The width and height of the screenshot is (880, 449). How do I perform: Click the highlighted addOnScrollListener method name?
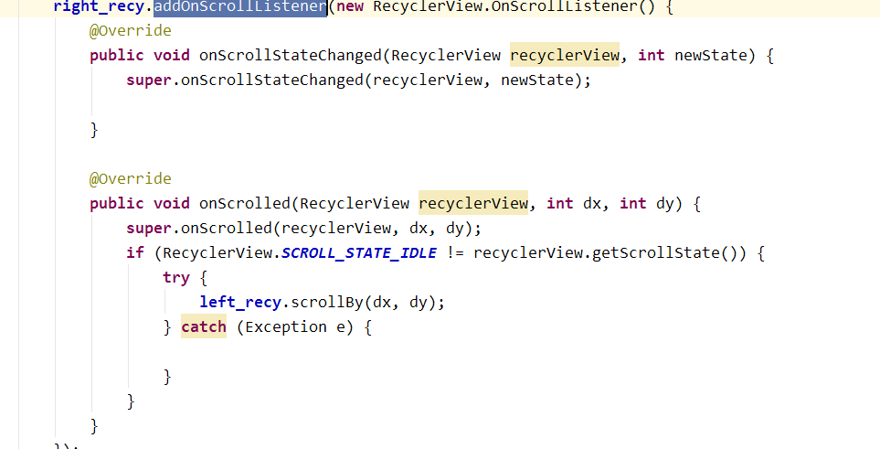(240, 6)
